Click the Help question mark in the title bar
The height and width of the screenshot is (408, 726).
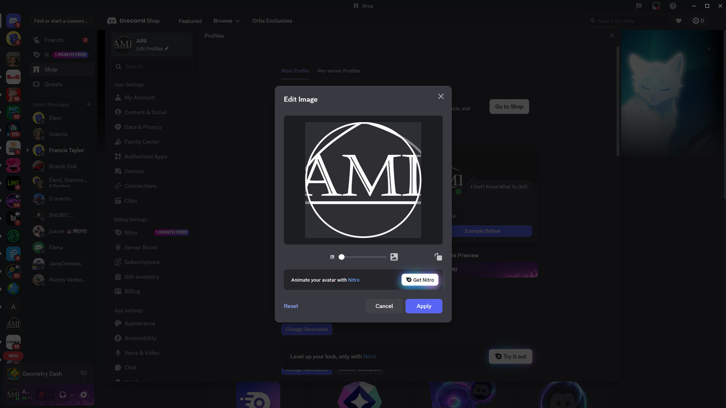673,6
